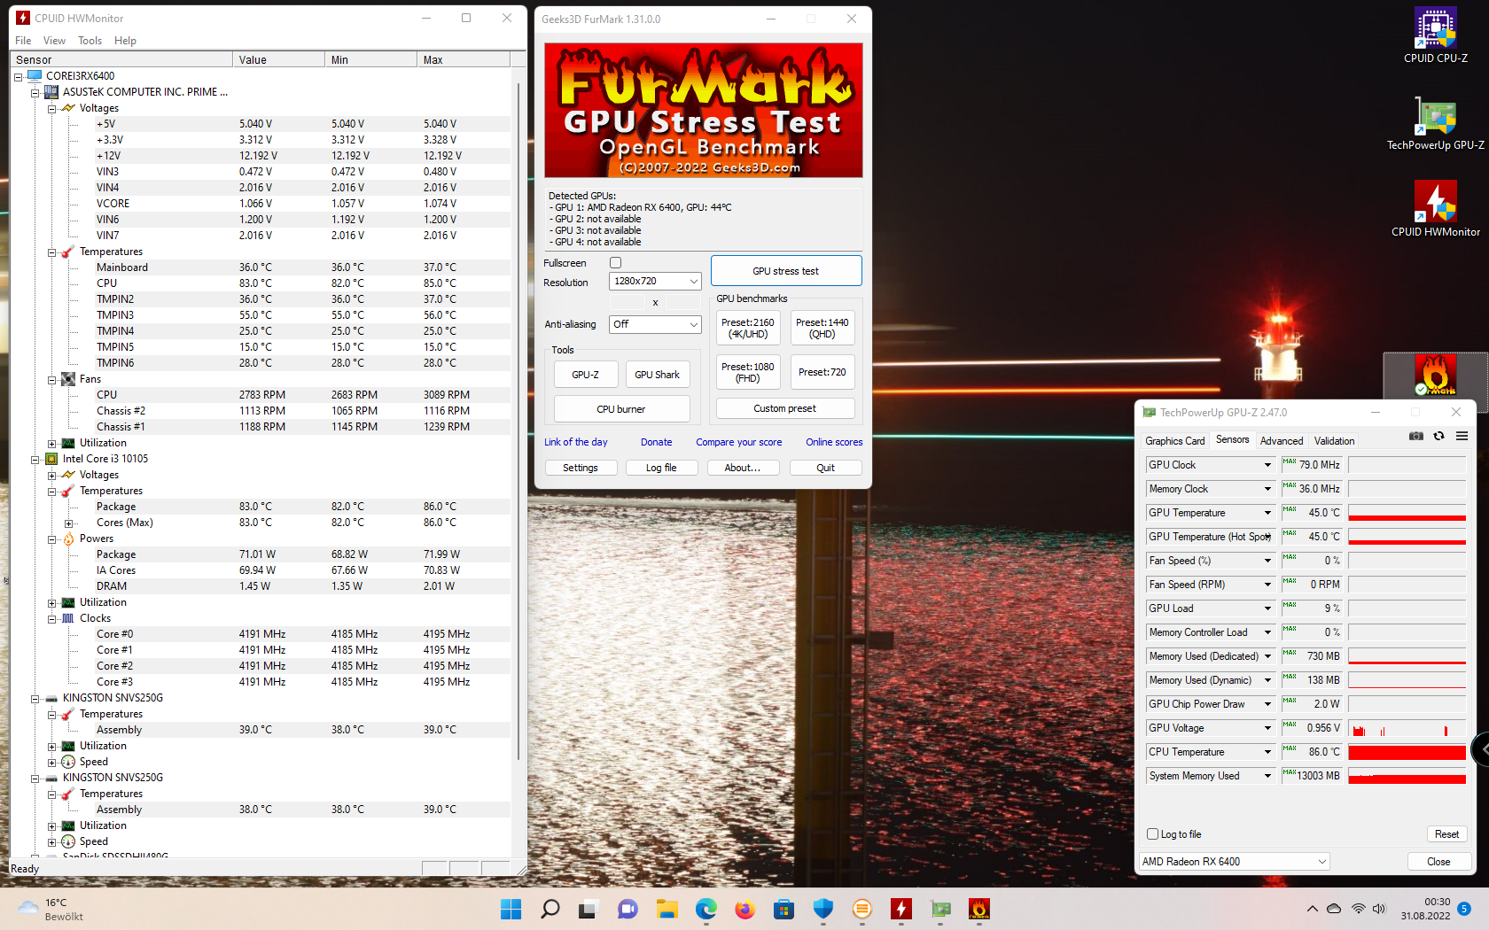Open the weather widget showing 16°C
The image size is (1489, 930).
51,909
